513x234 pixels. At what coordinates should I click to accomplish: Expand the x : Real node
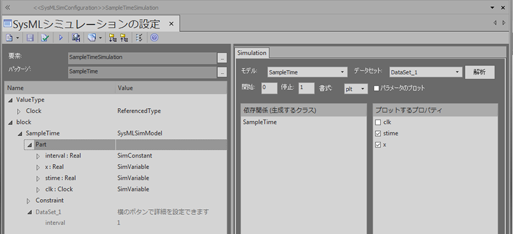(x=38, y=167)
